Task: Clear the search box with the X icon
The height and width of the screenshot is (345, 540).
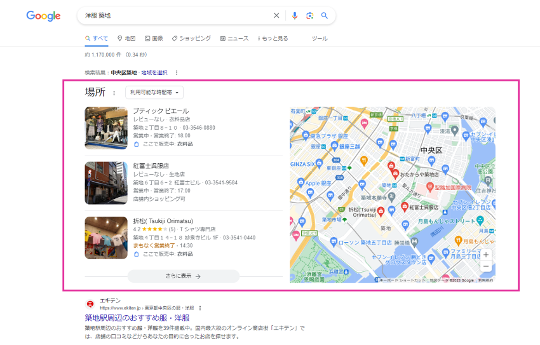Action: click(276, 15)
